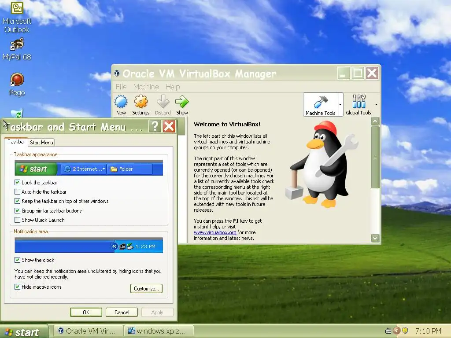The height and width of the screenshot is (338, 451).
Task: Select Global Tools icon
Action: click(359, 101)
